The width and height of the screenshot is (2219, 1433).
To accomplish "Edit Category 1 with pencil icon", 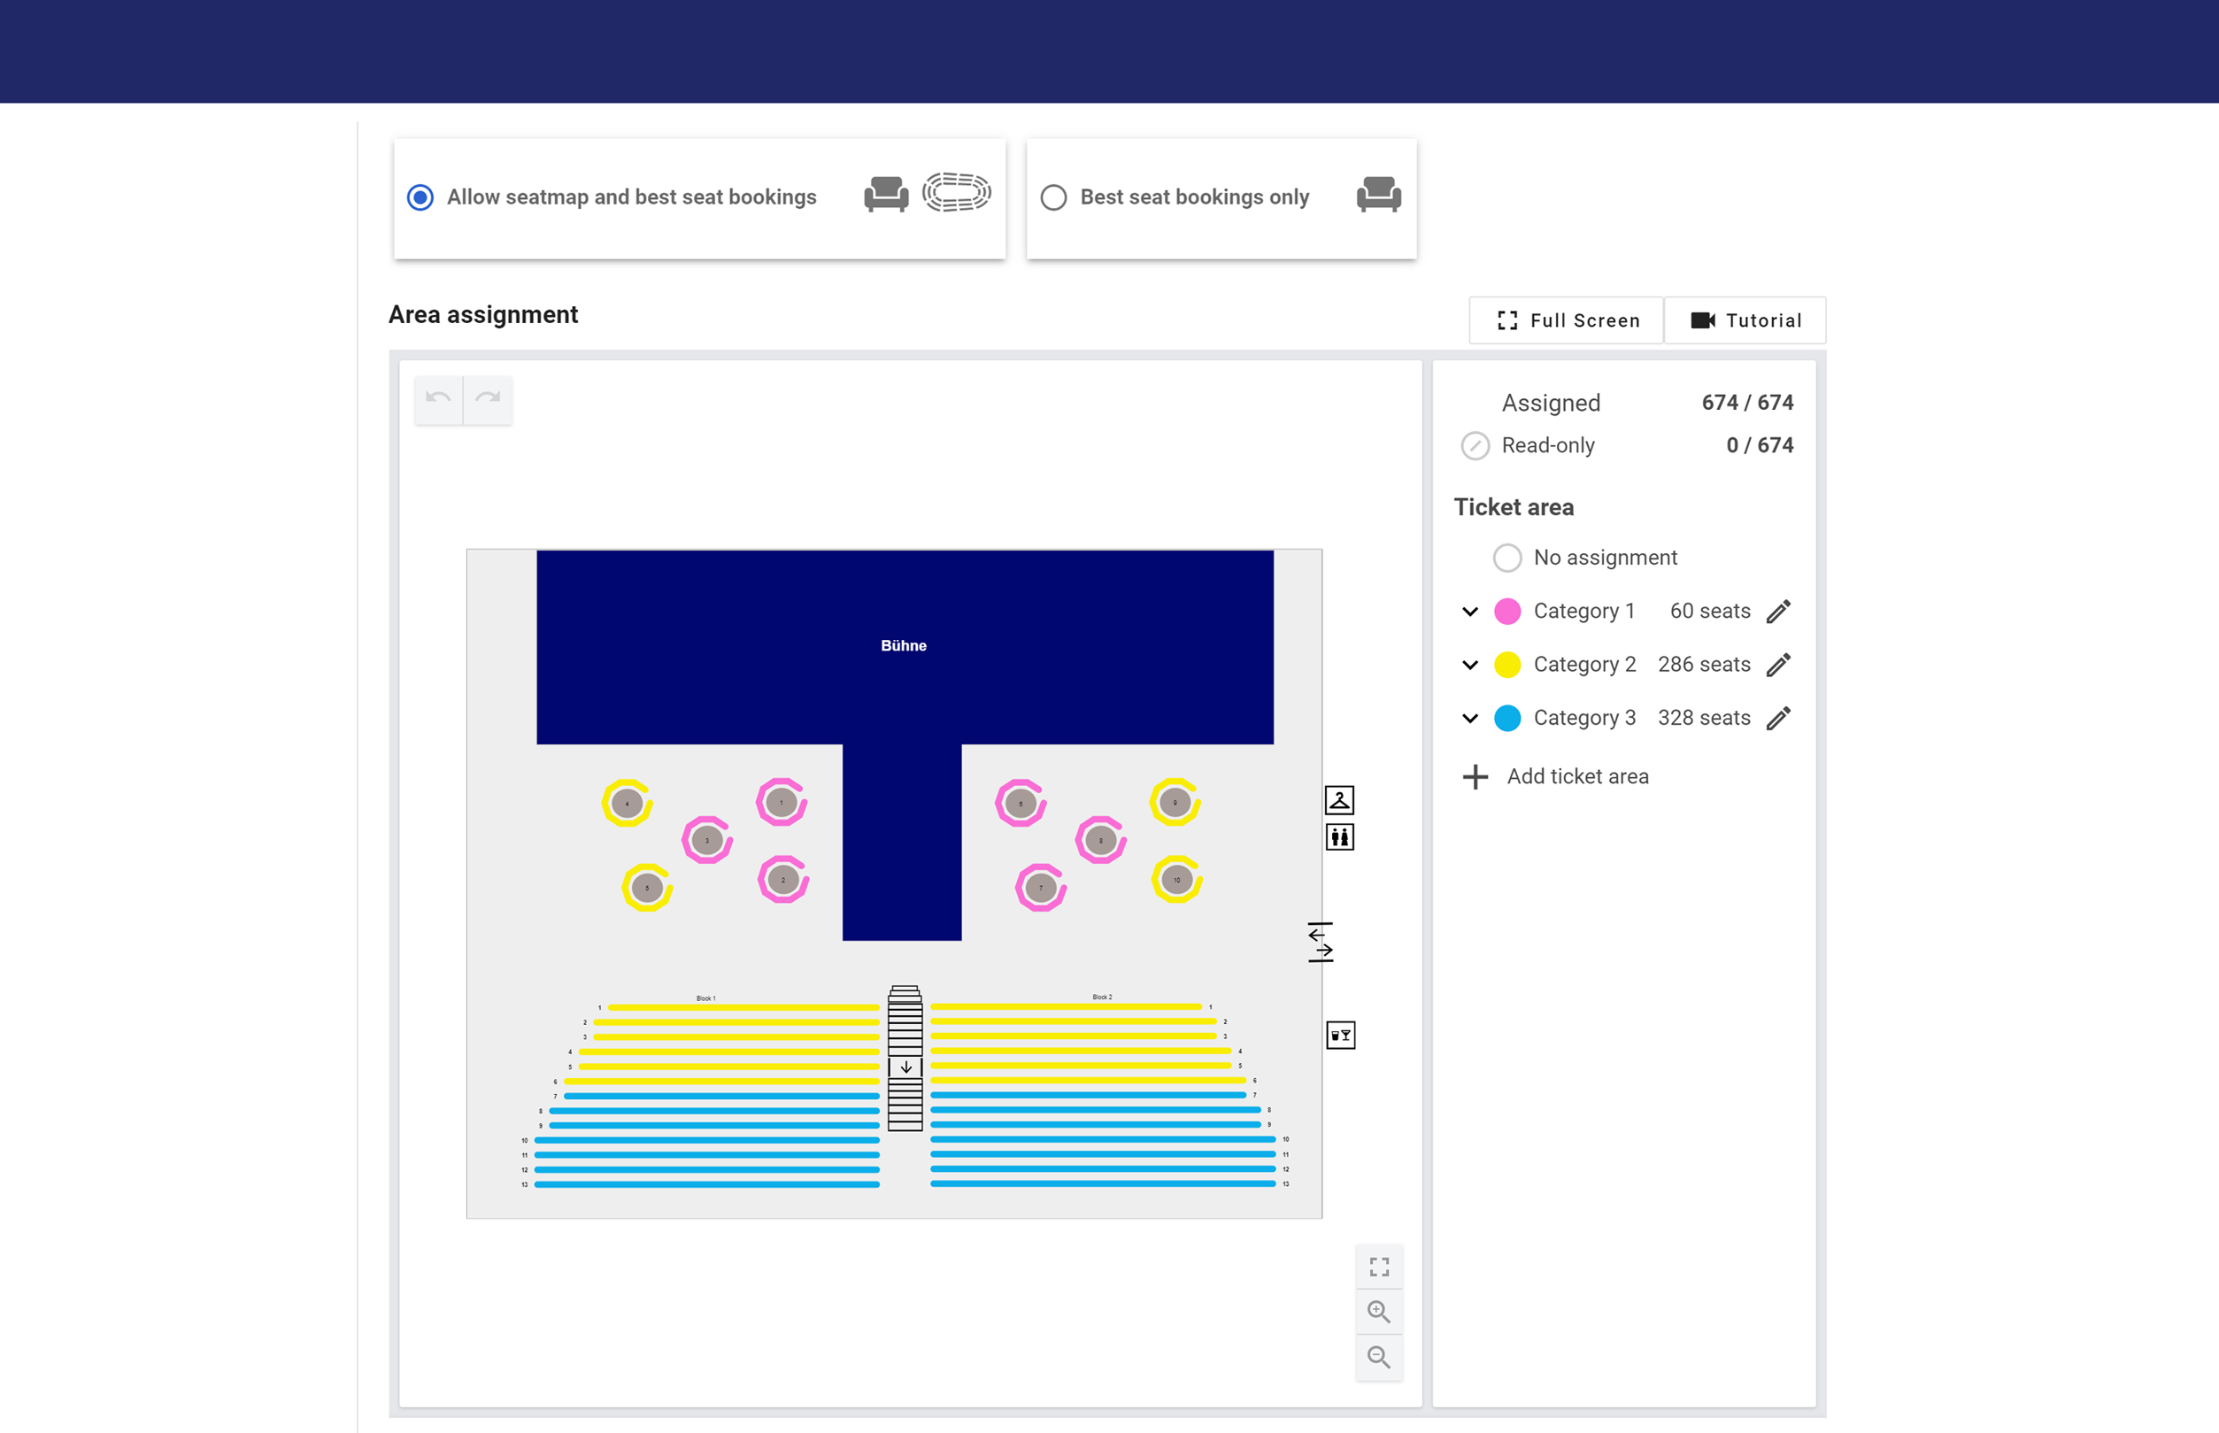I will coord(1778,612).
